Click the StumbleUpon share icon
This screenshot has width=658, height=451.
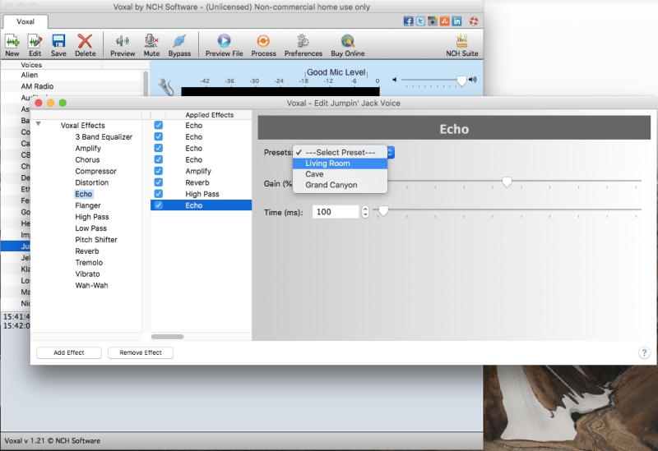pyautogui.click(x=445, y=21)
